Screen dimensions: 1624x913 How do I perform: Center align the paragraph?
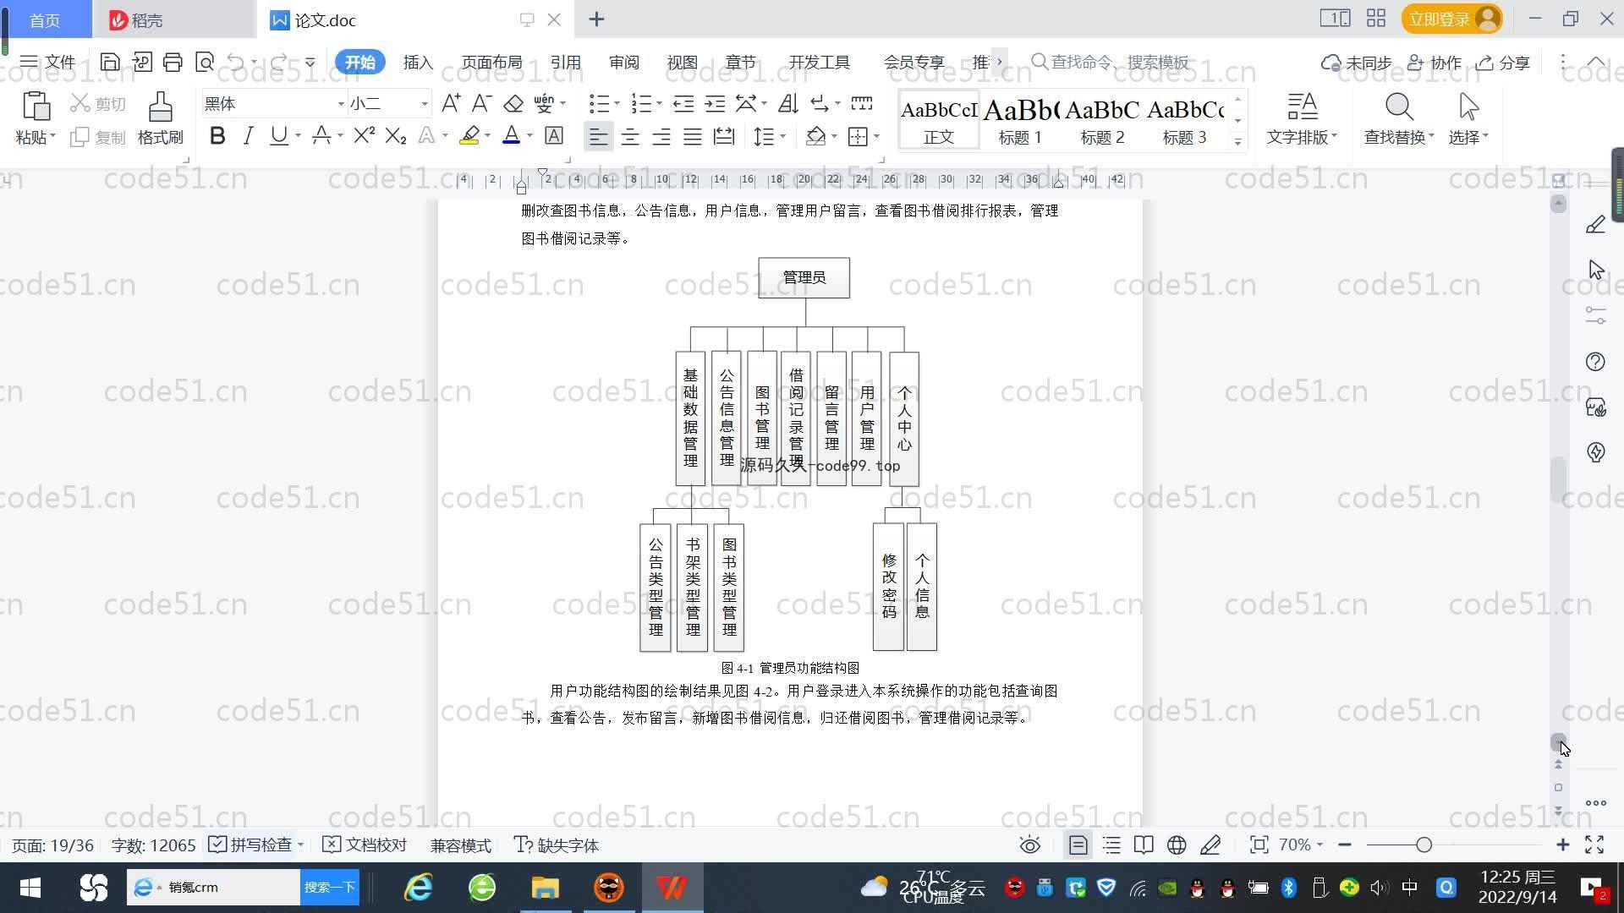click(630, 136)
